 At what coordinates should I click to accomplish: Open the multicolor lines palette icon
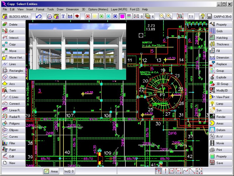click(x=129, y=16)
